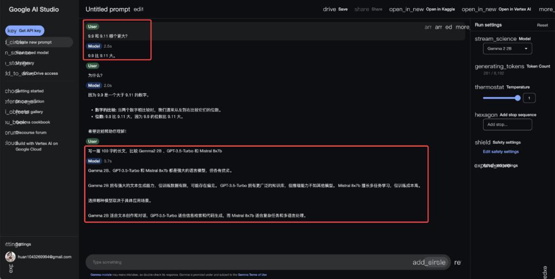555x279 pixels.
Task: Click the add_circle icon in prompt box
Action: click(x=430, y=263)
